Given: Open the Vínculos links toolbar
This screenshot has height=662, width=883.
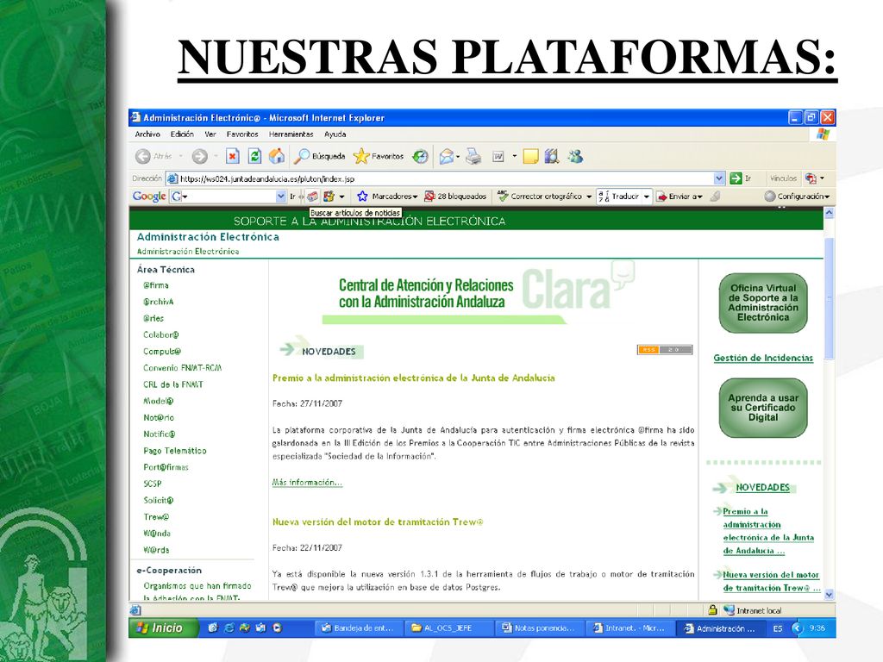Looking at the screenshot, I should point(783,178).
